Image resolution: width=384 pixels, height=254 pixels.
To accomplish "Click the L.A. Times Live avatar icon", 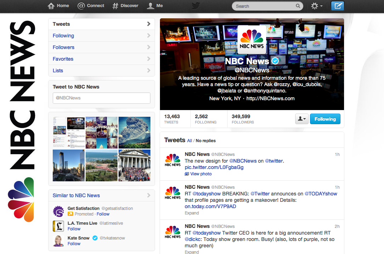I will (58, 226).
